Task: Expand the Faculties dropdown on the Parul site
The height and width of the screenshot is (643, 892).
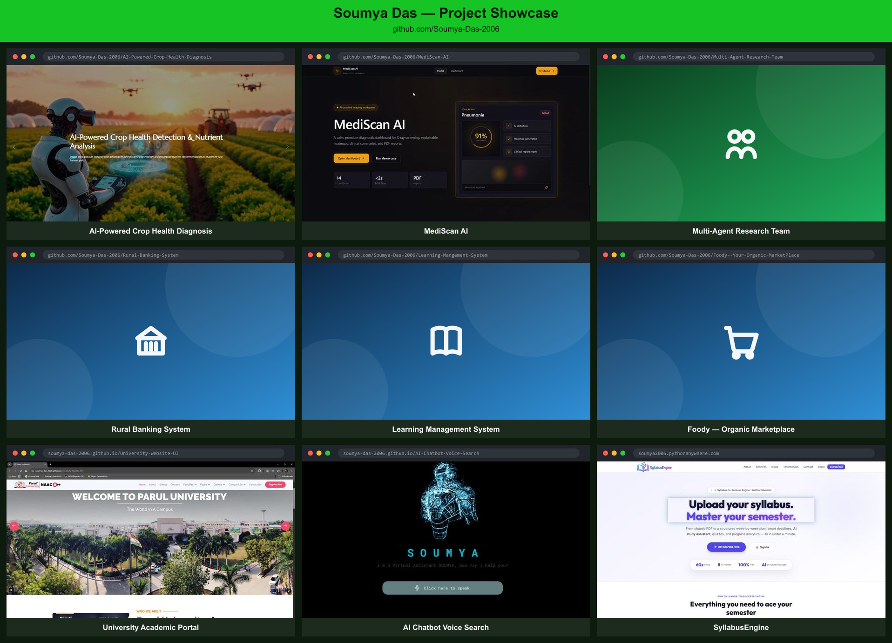Action: pos(190,484)
